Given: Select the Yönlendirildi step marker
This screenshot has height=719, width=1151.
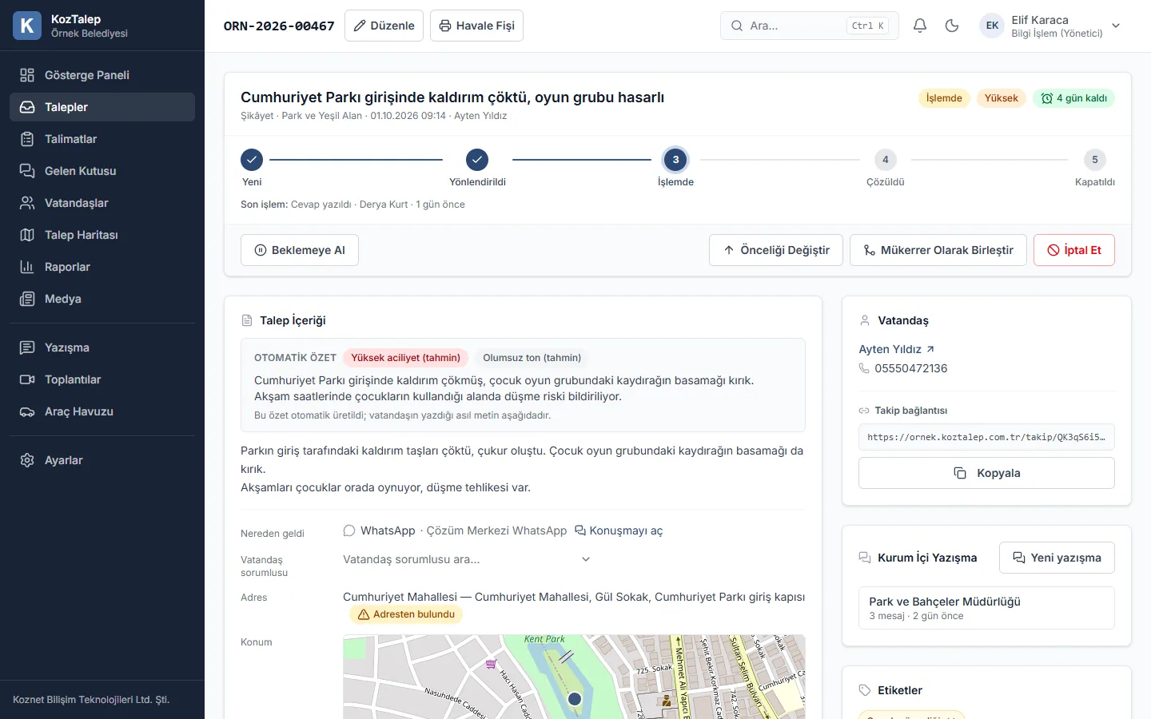Looking at the screenshot, I should [477, 160].
